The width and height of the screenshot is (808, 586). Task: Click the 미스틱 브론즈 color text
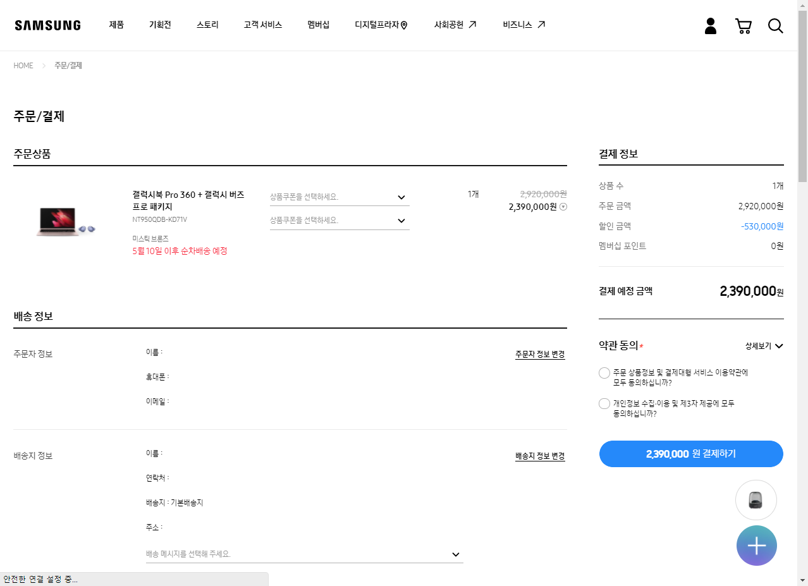coord(150,238)
